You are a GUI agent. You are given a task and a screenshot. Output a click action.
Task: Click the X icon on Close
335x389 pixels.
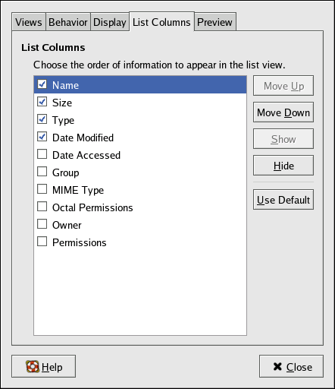pyautogui.click(x=277, y=366)
